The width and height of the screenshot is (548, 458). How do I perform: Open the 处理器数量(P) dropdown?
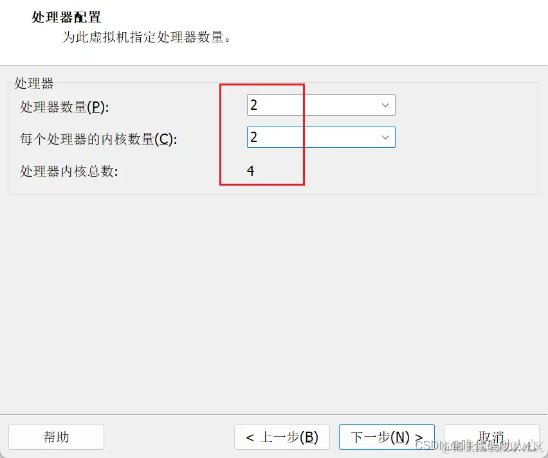320,105
